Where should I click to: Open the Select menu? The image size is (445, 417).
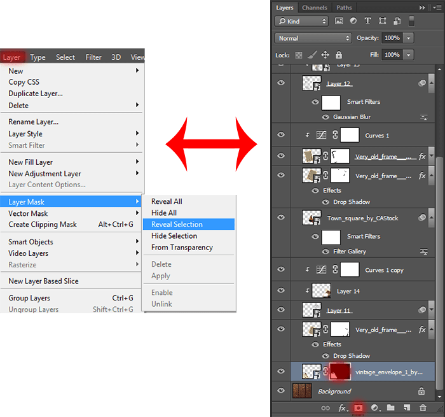click(x=65, y=57)
